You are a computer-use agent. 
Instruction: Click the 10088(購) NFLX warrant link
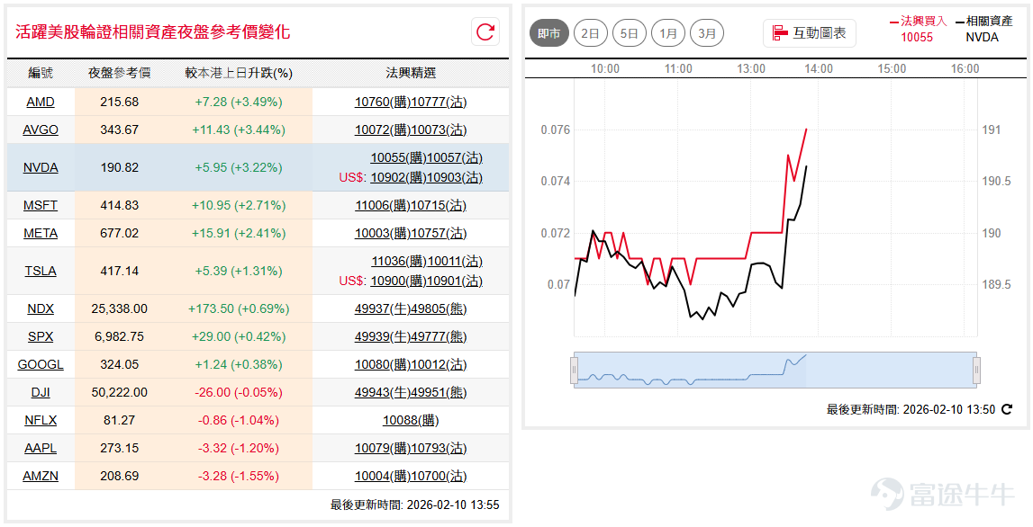coord(411,420)
